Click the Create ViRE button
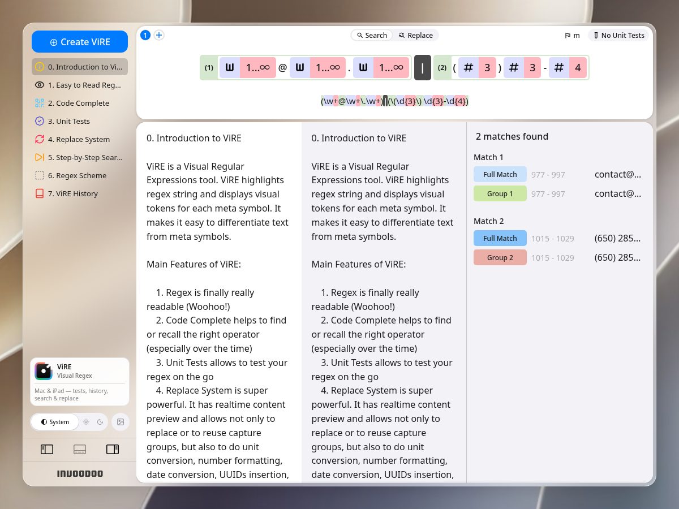 (x=80, y=42)
